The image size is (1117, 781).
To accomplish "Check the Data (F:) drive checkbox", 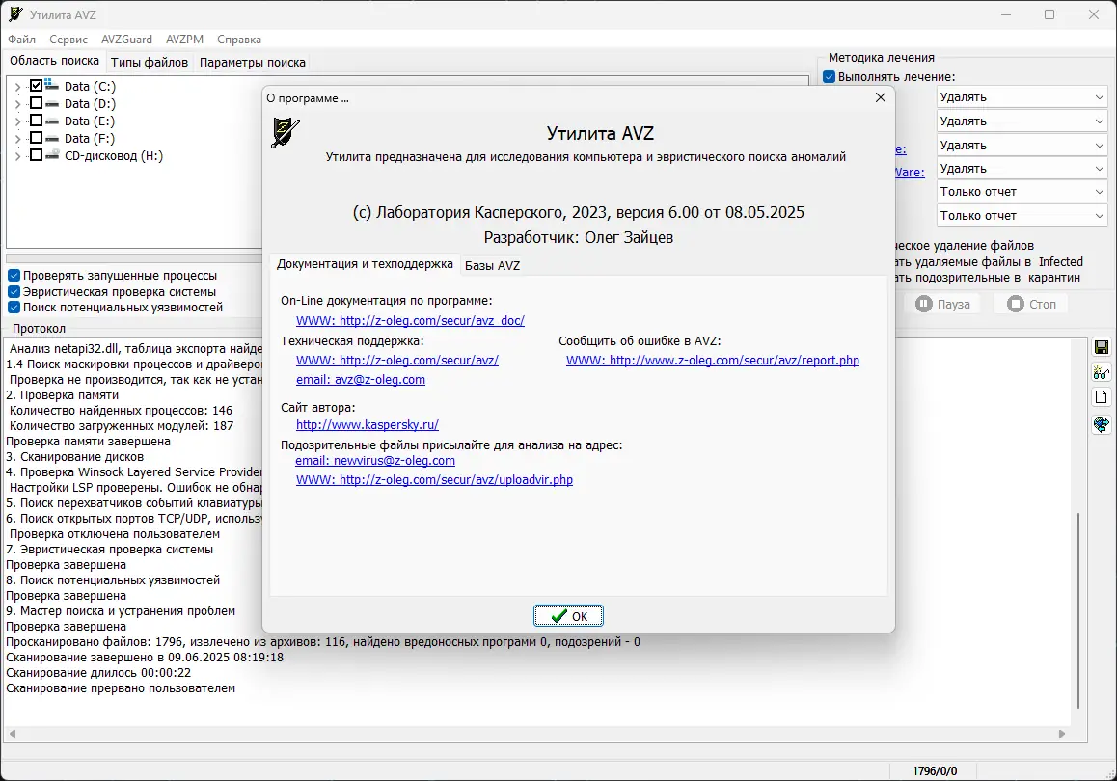I will pos(37,138).
